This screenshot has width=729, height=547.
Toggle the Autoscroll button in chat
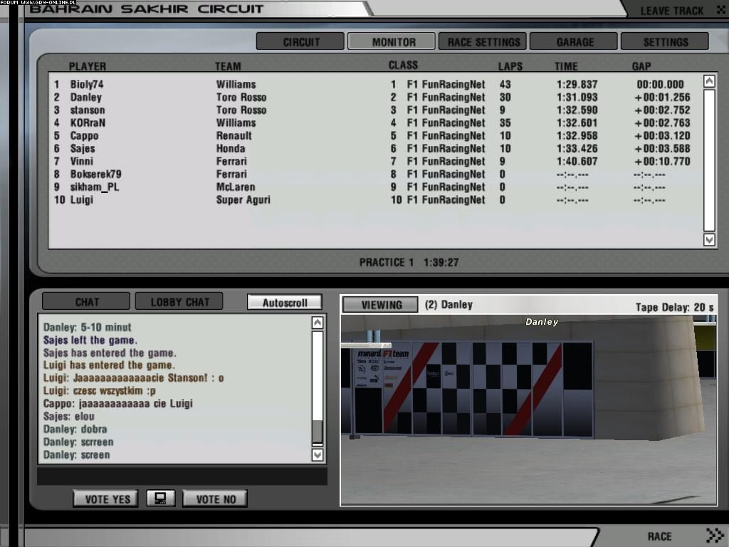pos(285,302)
